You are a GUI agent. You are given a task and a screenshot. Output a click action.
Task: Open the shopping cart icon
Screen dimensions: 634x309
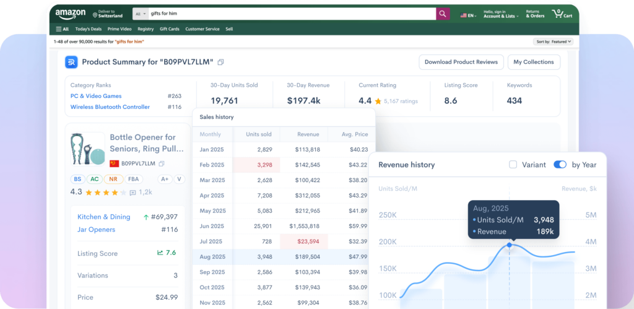tap(562, 14)
